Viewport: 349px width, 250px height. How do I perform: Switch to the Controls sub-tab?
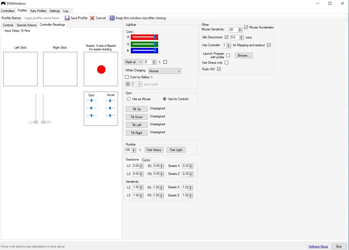(x=8, y=25)
